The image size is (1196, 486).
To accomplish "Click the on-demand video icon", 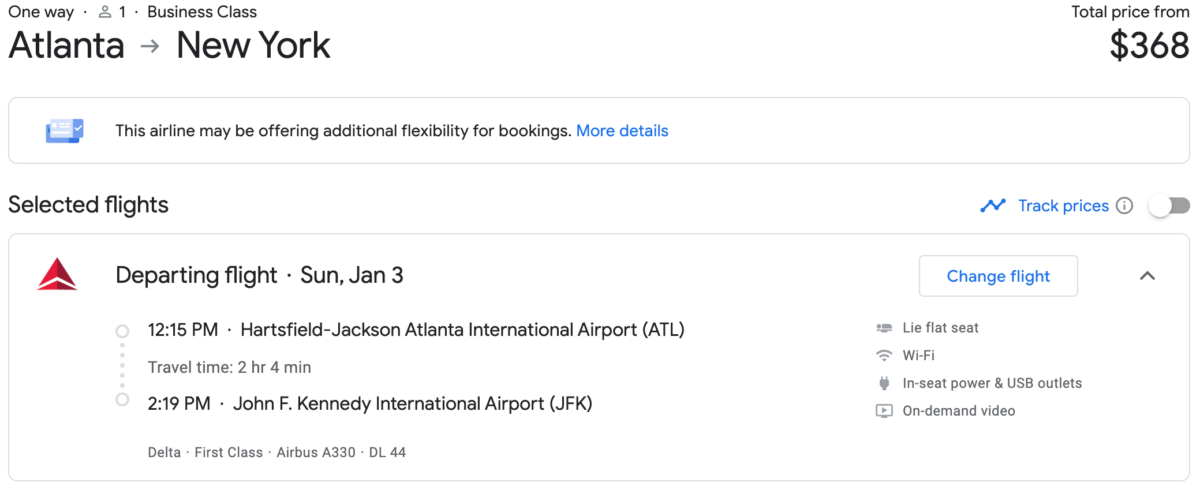I will pos(884,411).
